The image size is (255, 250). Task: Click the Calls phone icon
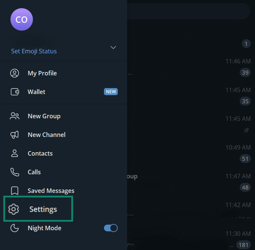[15, 172]
